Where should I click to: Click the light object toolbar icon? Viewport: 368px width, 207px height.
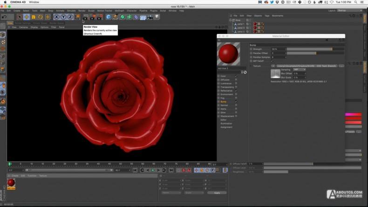pyautogui.click(x=157, y=17)
